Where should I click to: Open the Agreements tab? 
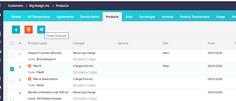[65, 17]
